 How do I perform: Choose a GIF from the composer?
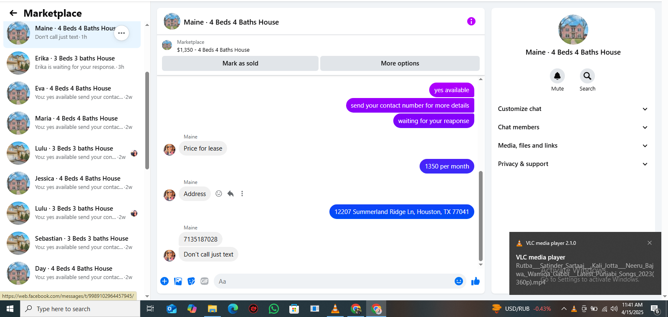pyautogui.click(x=205, y=281)
